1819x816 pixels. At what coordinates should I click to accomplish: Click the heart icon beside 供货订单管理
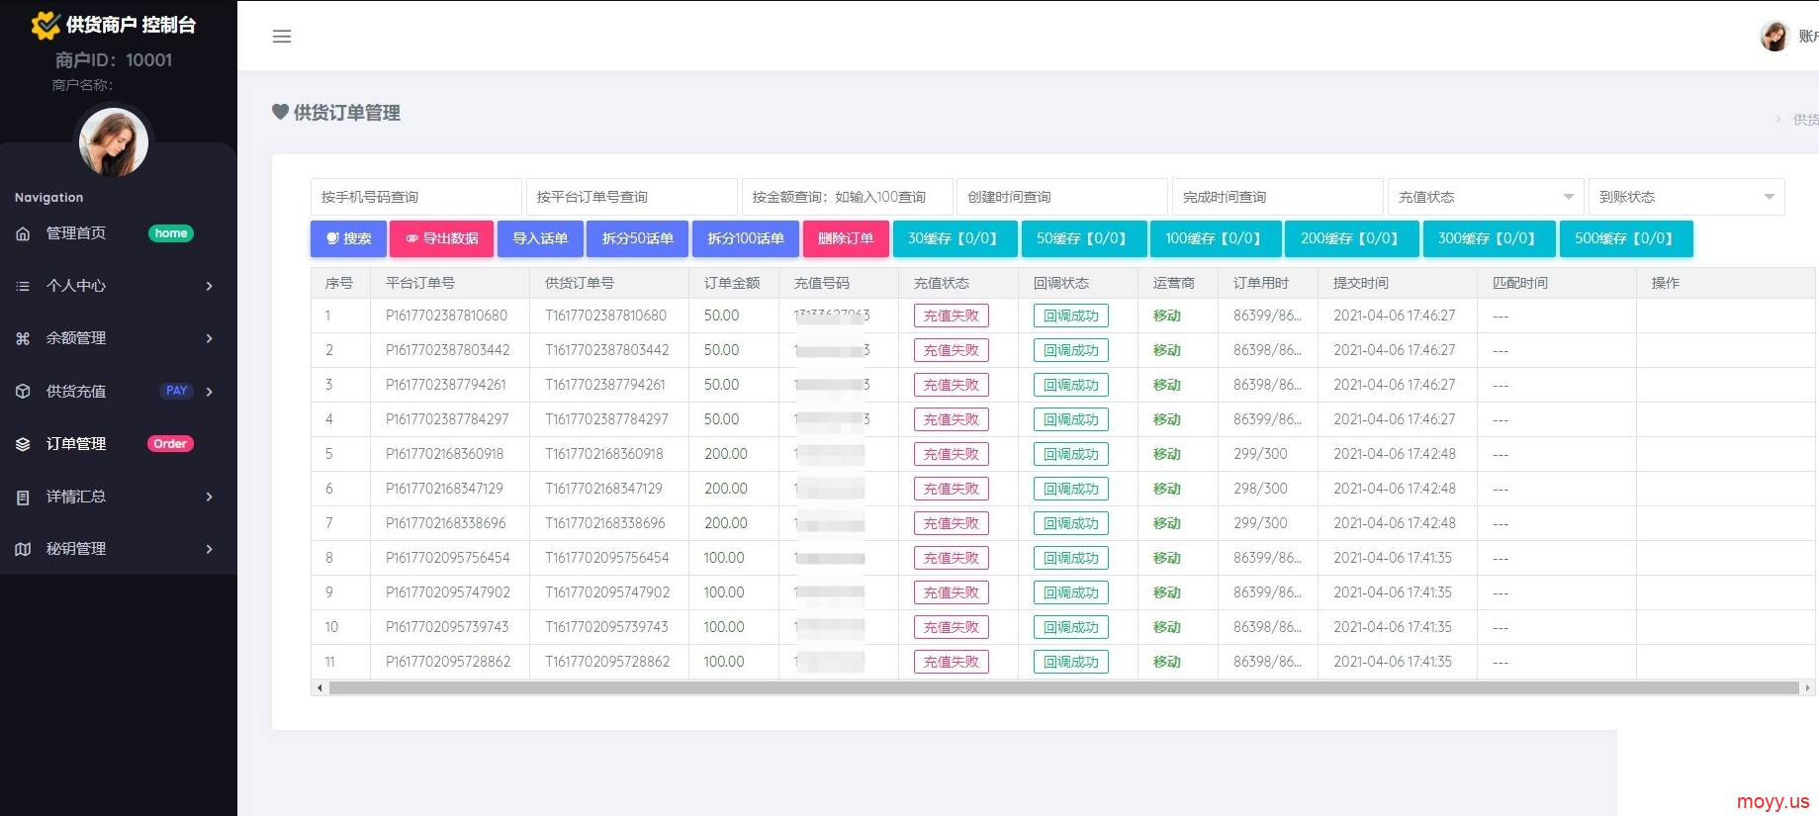[x=280, y=112]
